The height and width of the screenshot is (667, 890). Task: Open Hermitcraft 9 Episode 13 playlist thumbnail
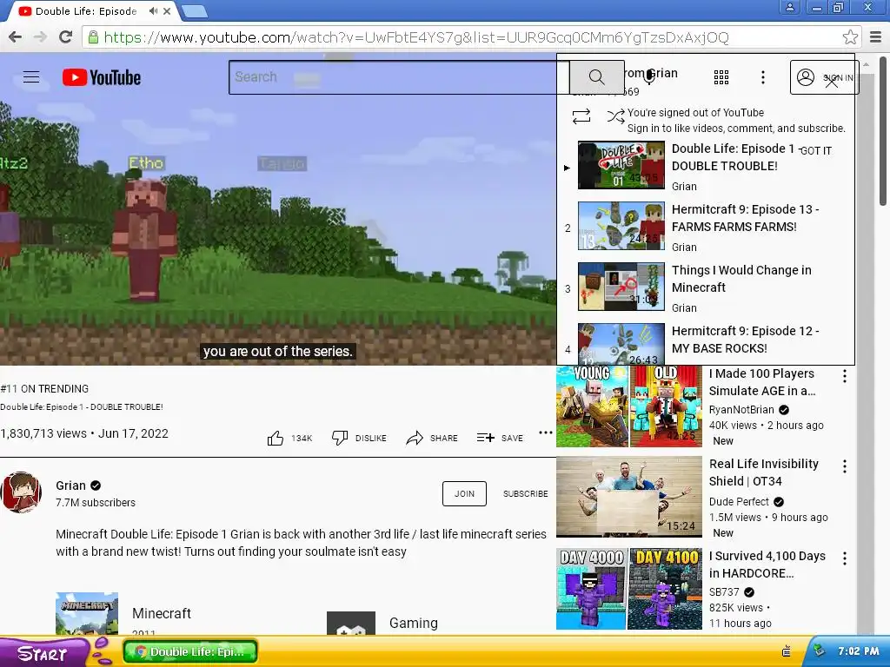pyautogui.click(x=621, y=226)
